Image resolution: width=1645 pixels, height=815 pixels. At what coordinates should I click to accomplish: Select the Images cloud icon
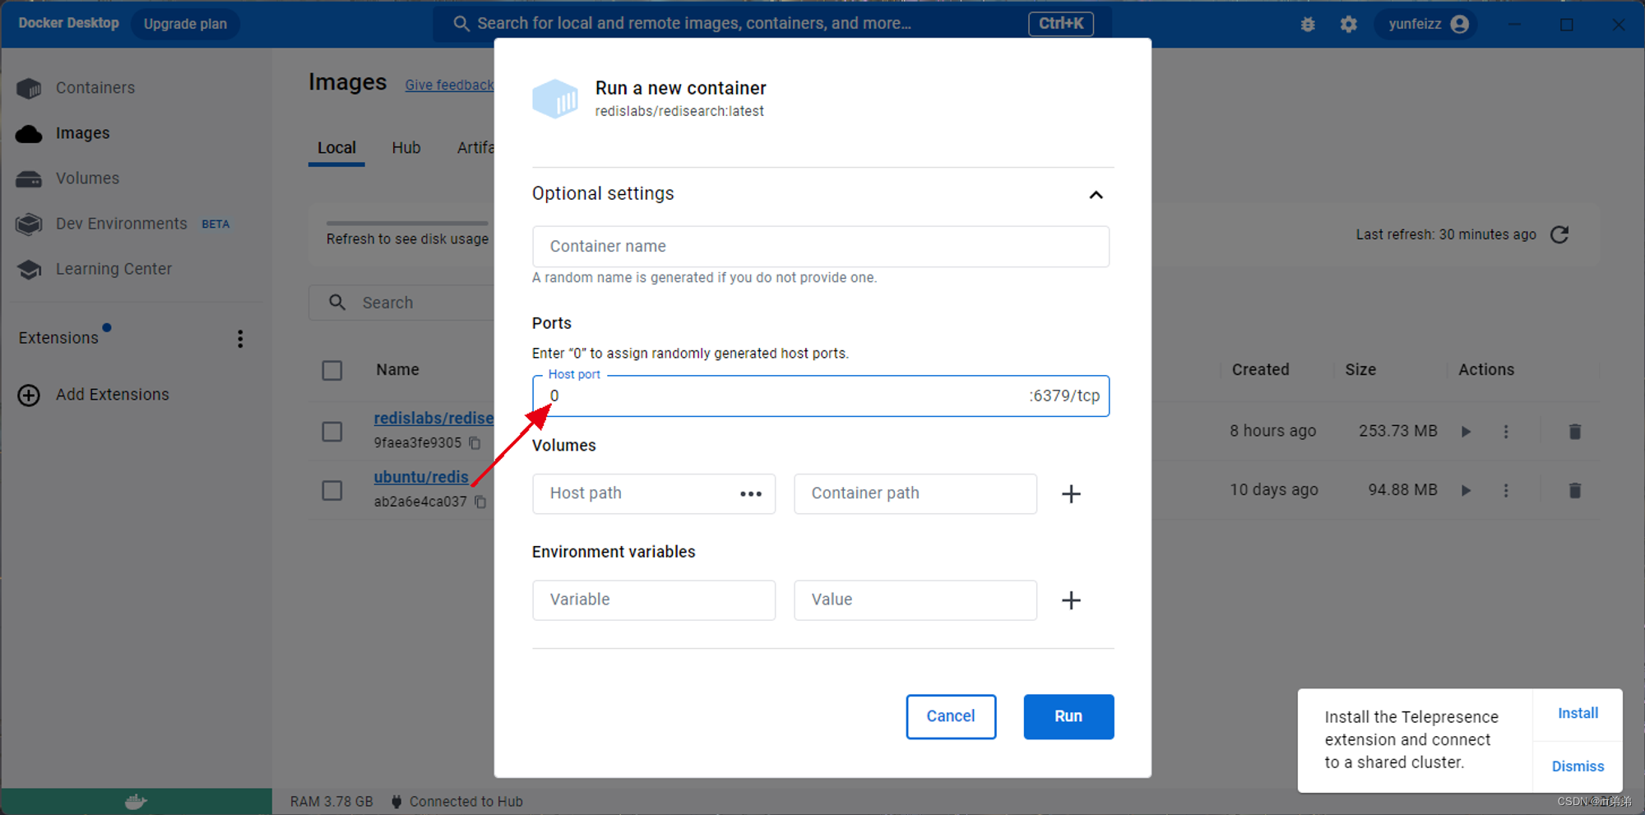(29, 133)
